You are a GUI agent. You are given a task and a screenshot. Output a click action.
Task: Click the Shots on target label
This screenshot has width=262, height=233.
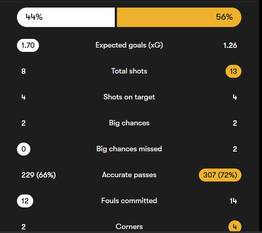pos(129,97)
